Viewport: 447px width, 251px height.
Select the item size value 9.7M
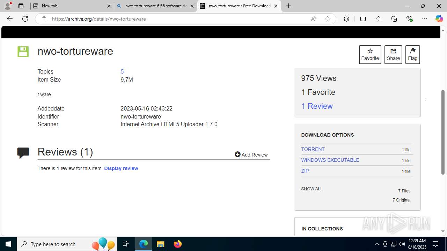click(x=127, y=79)
